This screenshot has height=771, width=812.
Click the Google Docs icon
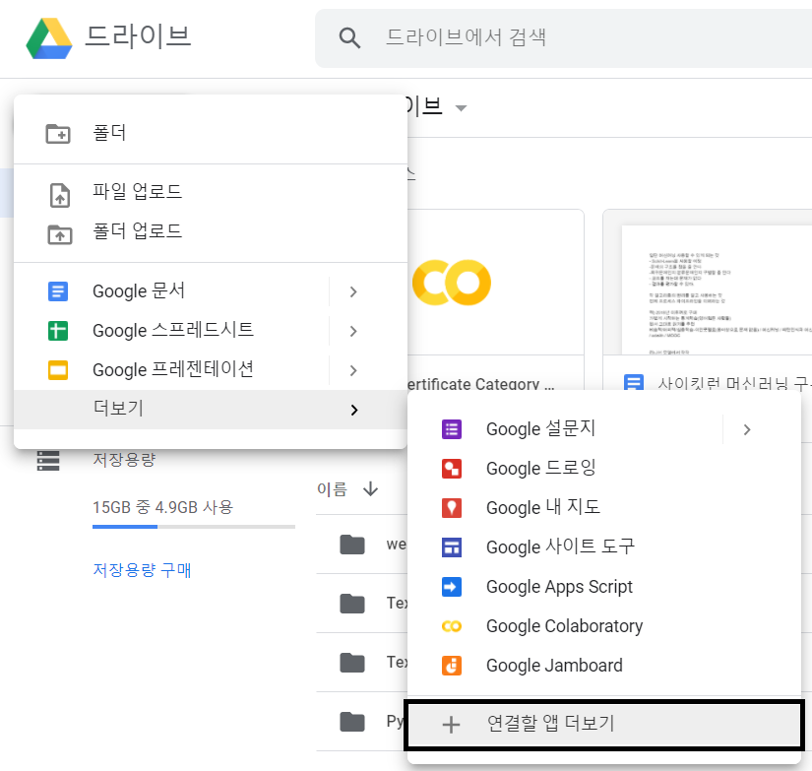point(58,291)
